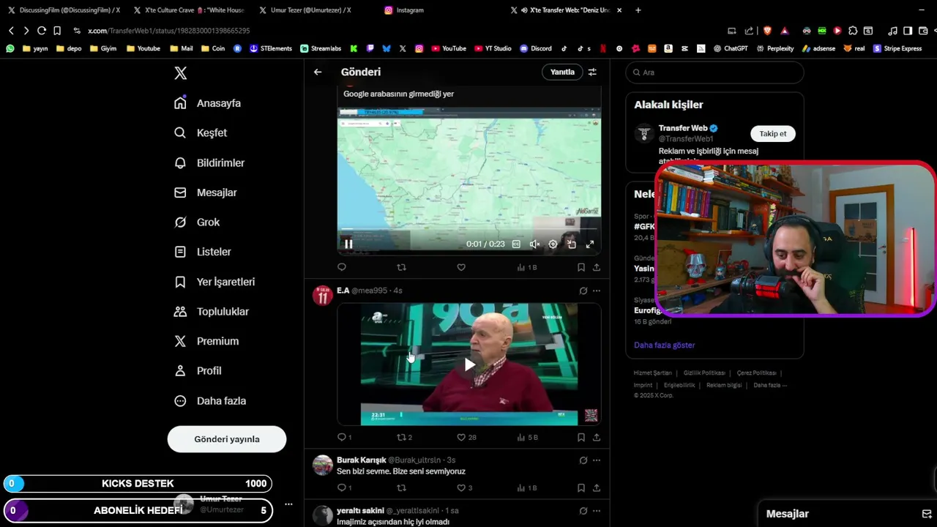Click the Ara search field
937x527 pixels.
(714, 72)
